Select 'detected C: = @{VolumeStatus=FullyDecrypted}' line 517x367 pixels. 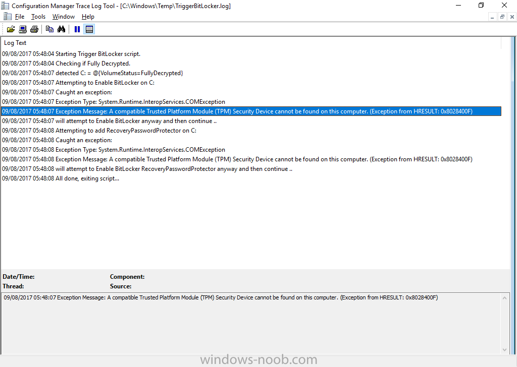pyautogui.click(x=251, y=73)
